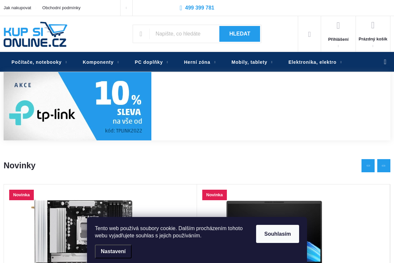Click Novinka badge on motherboard product
Image resolution: width=394 pixels, height=263 pixels.
[21, 195]
